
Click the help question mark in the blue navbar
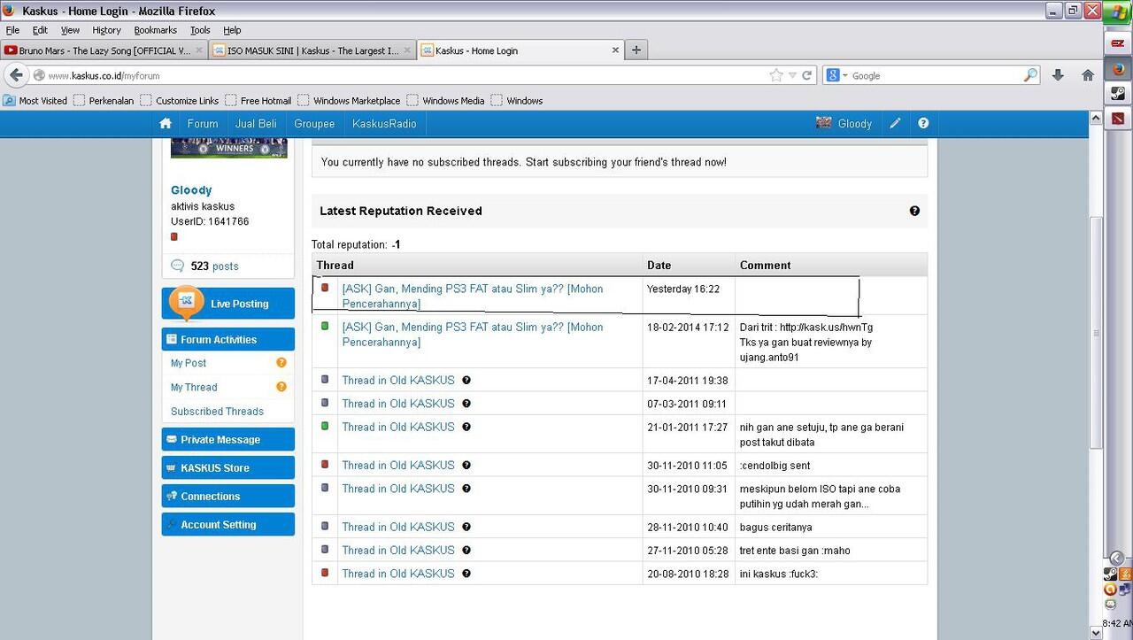pos(923,124)
